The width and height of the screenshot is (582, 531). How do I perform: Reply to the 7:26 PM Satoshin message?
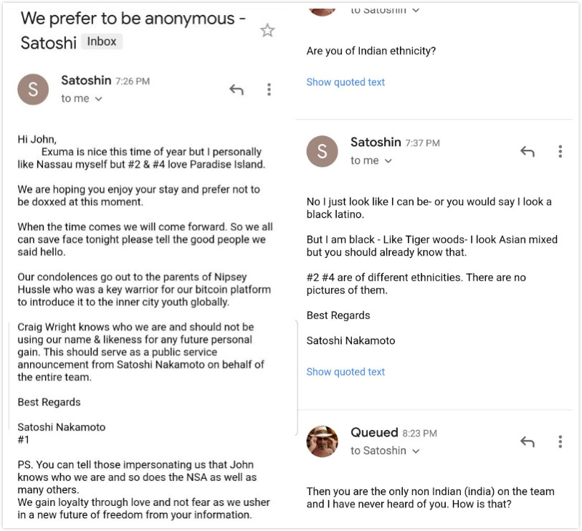tap(236, 90)
